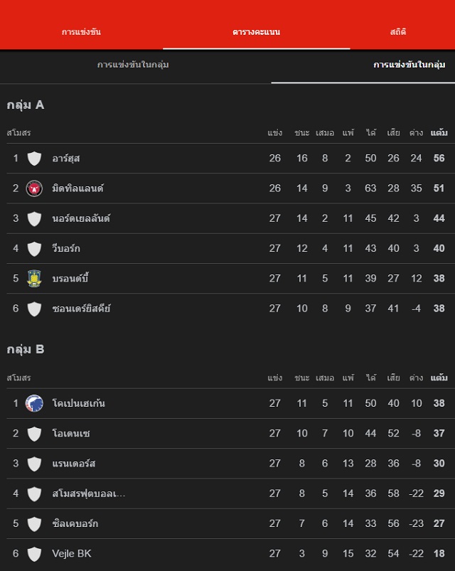Click the โคเปนเฮเก้น blue club logo
This screenshot has height=571, width=455.
(x=34, y=403)
